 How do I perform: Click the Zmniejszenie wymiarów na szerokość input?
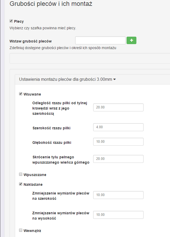coord(118,195)
